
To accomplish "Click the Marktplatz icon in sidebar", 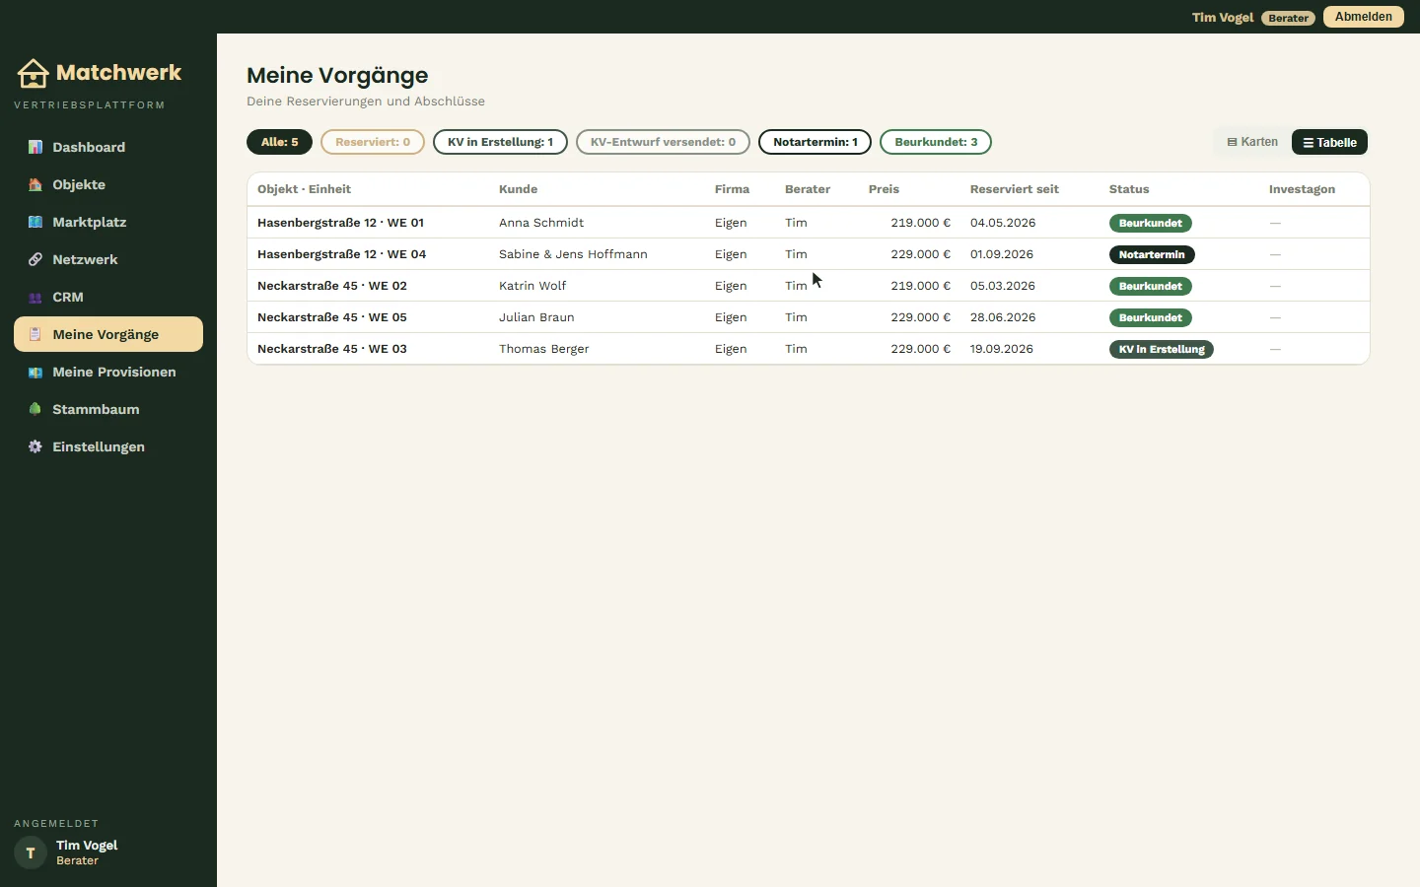I will point(35,222).
